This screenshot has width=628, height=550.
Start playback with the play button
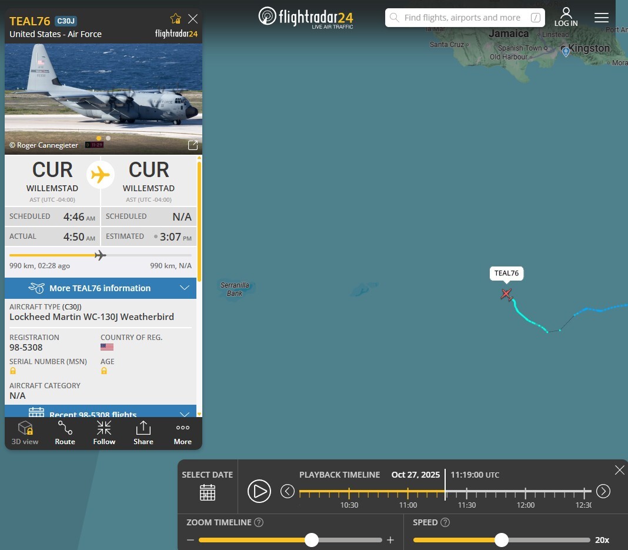pos(259,491)
